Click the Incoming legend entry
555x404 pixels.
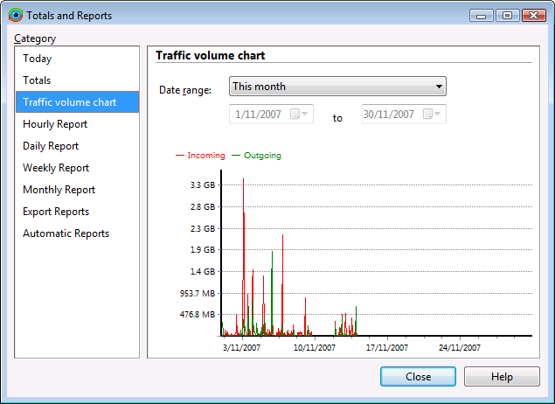point(200,156)
